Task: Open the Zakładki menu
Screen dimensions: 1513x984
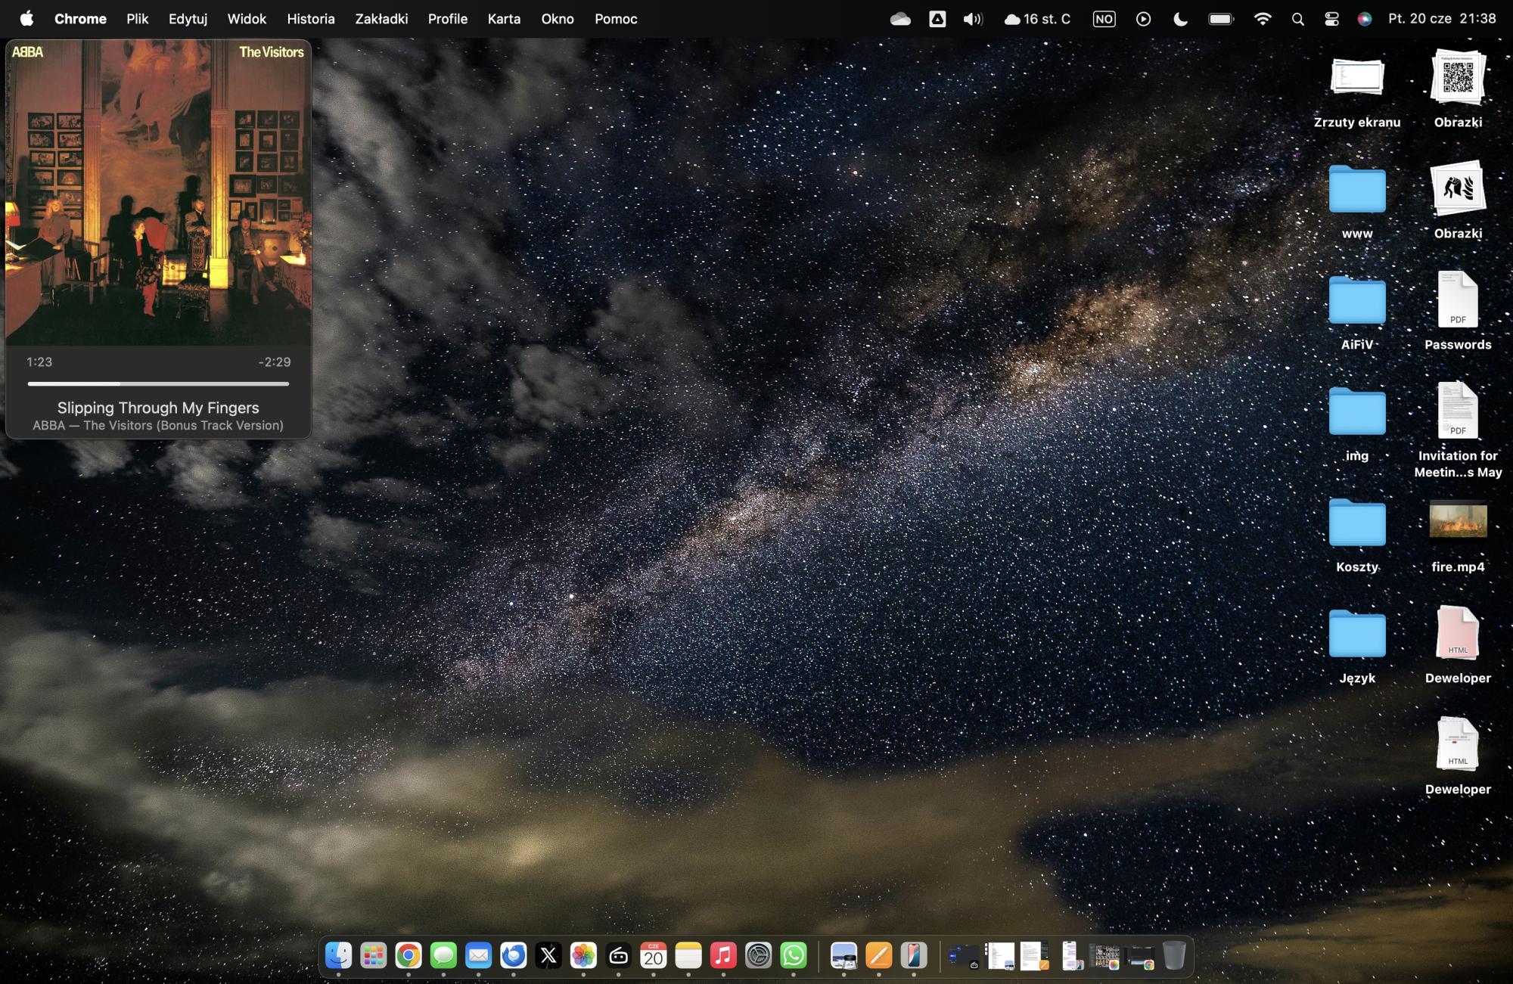Action: click(381, 19)
